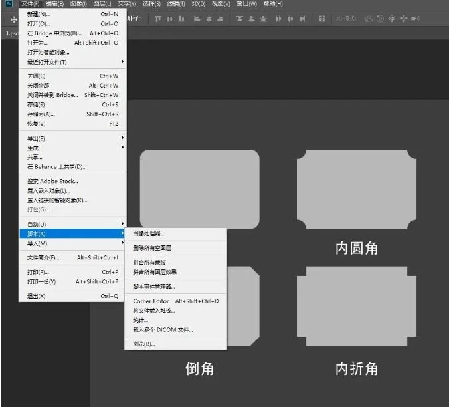The width and height of the screenshot is (449, 407).
Task: Expand the 最近打开文件(T) submenu
Action: (46, 62)
